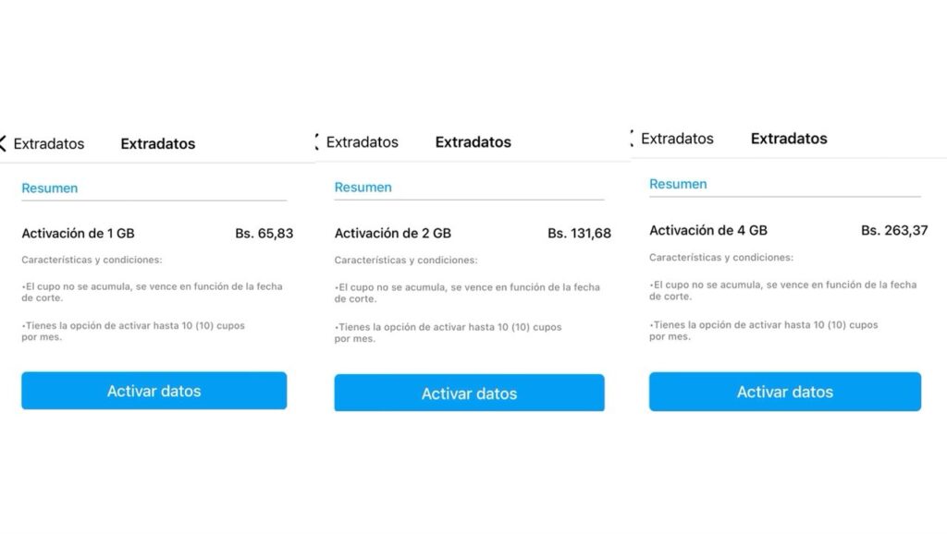Open the Resumen tab above Activación de 1 GB
The height and width of the screenshot is (534, 947).
coord(50,188)
